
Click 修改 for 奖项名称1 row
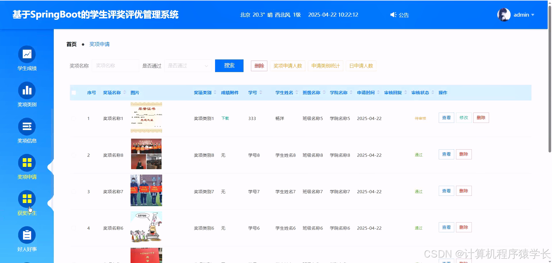click(464, 118)
